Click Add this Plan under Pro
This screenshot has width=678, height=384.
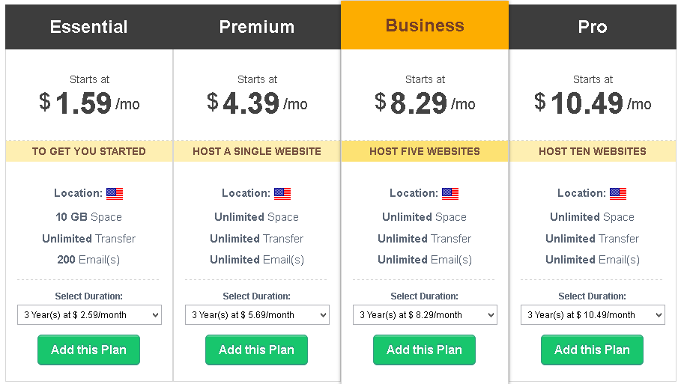(x=592, y=350)
